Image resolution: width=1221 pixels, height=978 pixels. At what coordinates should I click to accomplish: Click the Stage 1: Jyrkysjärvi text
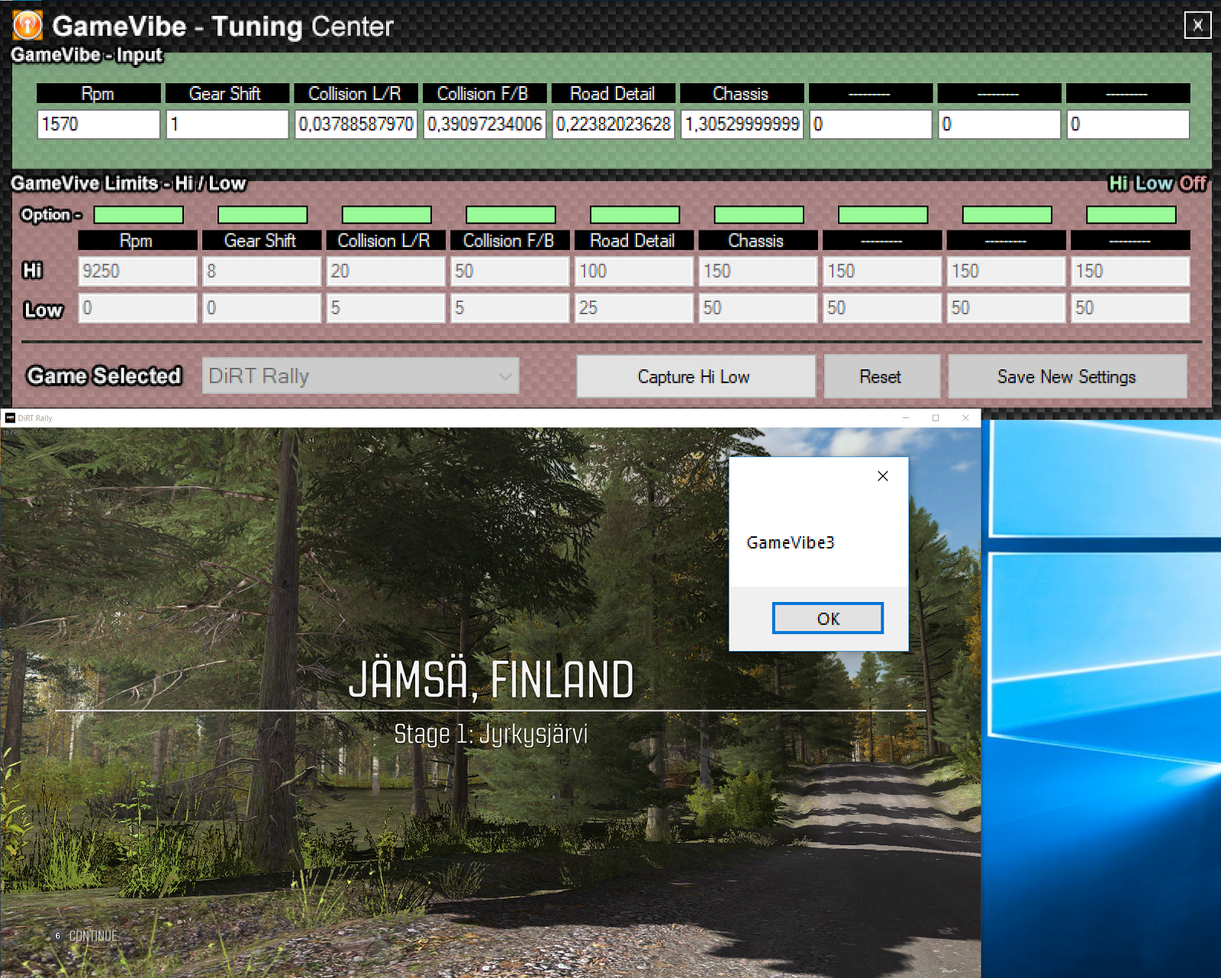click(491, 734)
